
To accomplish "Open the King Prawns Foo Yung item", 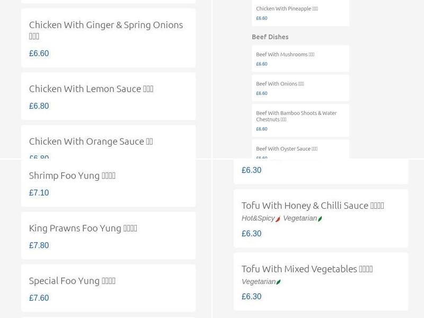I will pyautogui.click(x=83, y=228).
